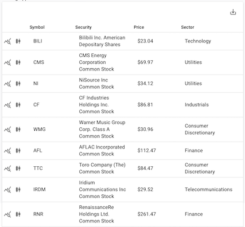Image resolution: width=245 pixels, height=227 pixels.
Task: Open candlestick chart icon for BILI
Action: (18, 41)
